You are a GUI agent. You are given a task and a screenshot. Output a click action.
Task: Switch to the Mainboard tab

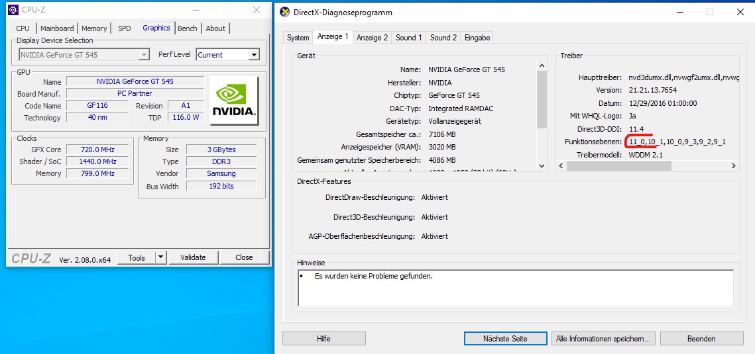coord(57,28)
